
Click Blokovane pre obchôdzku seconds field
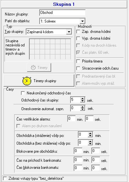pos(96,151)
